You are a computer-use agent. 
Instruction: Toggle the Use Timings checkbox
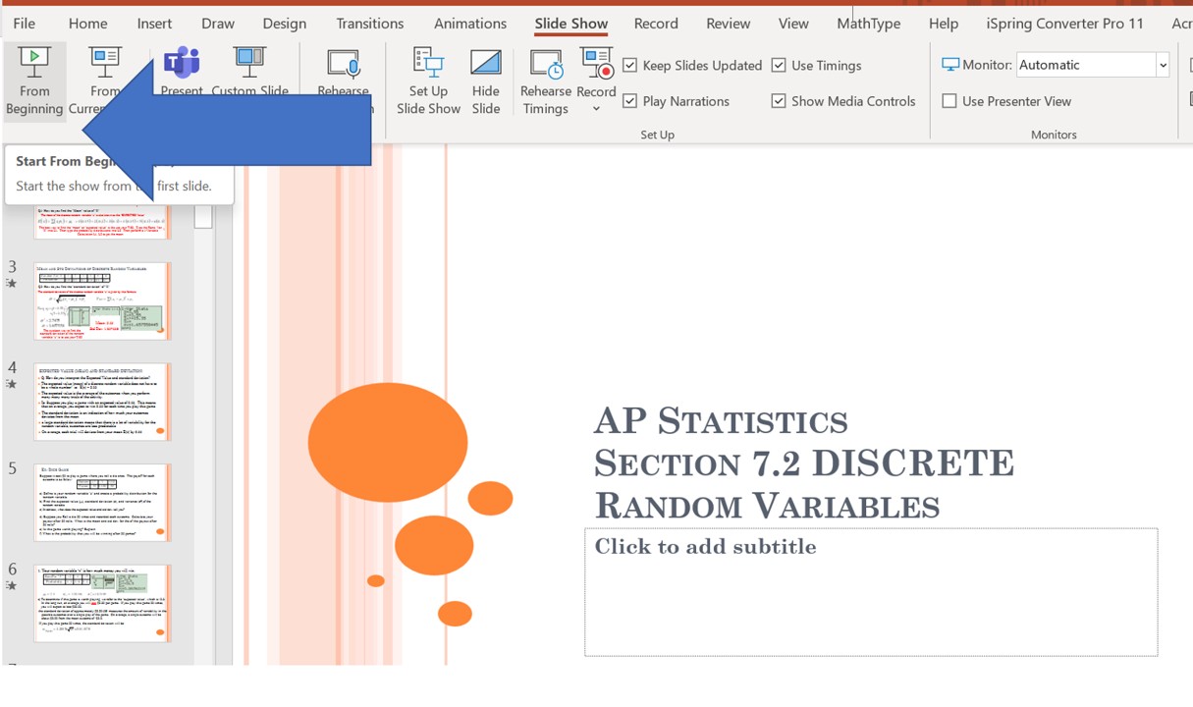pyautogui.click(x=779, y=66)
